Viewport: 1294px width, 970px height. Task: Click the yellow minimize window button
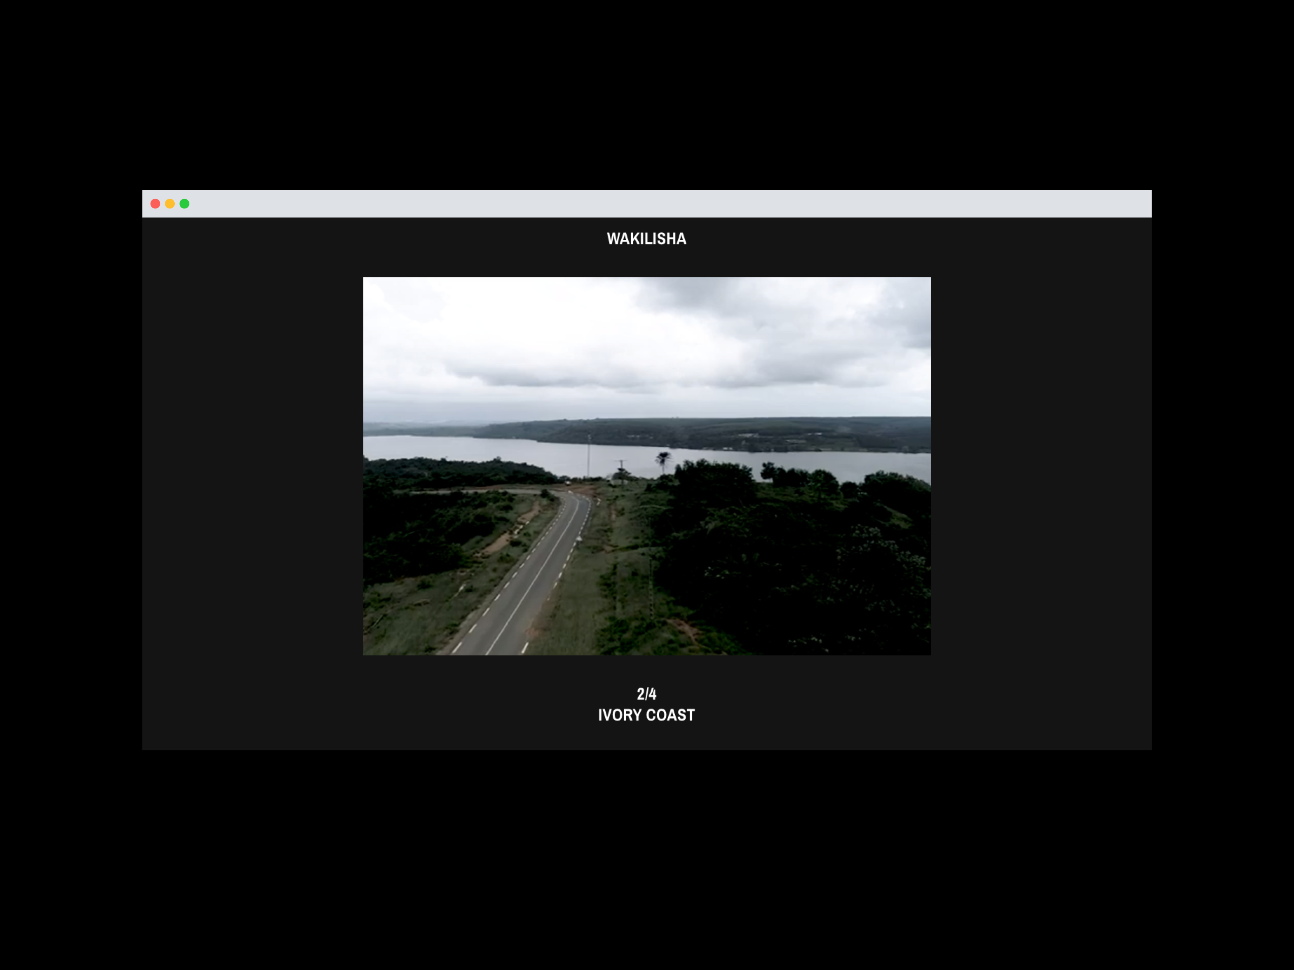click(x=170, y=203)
